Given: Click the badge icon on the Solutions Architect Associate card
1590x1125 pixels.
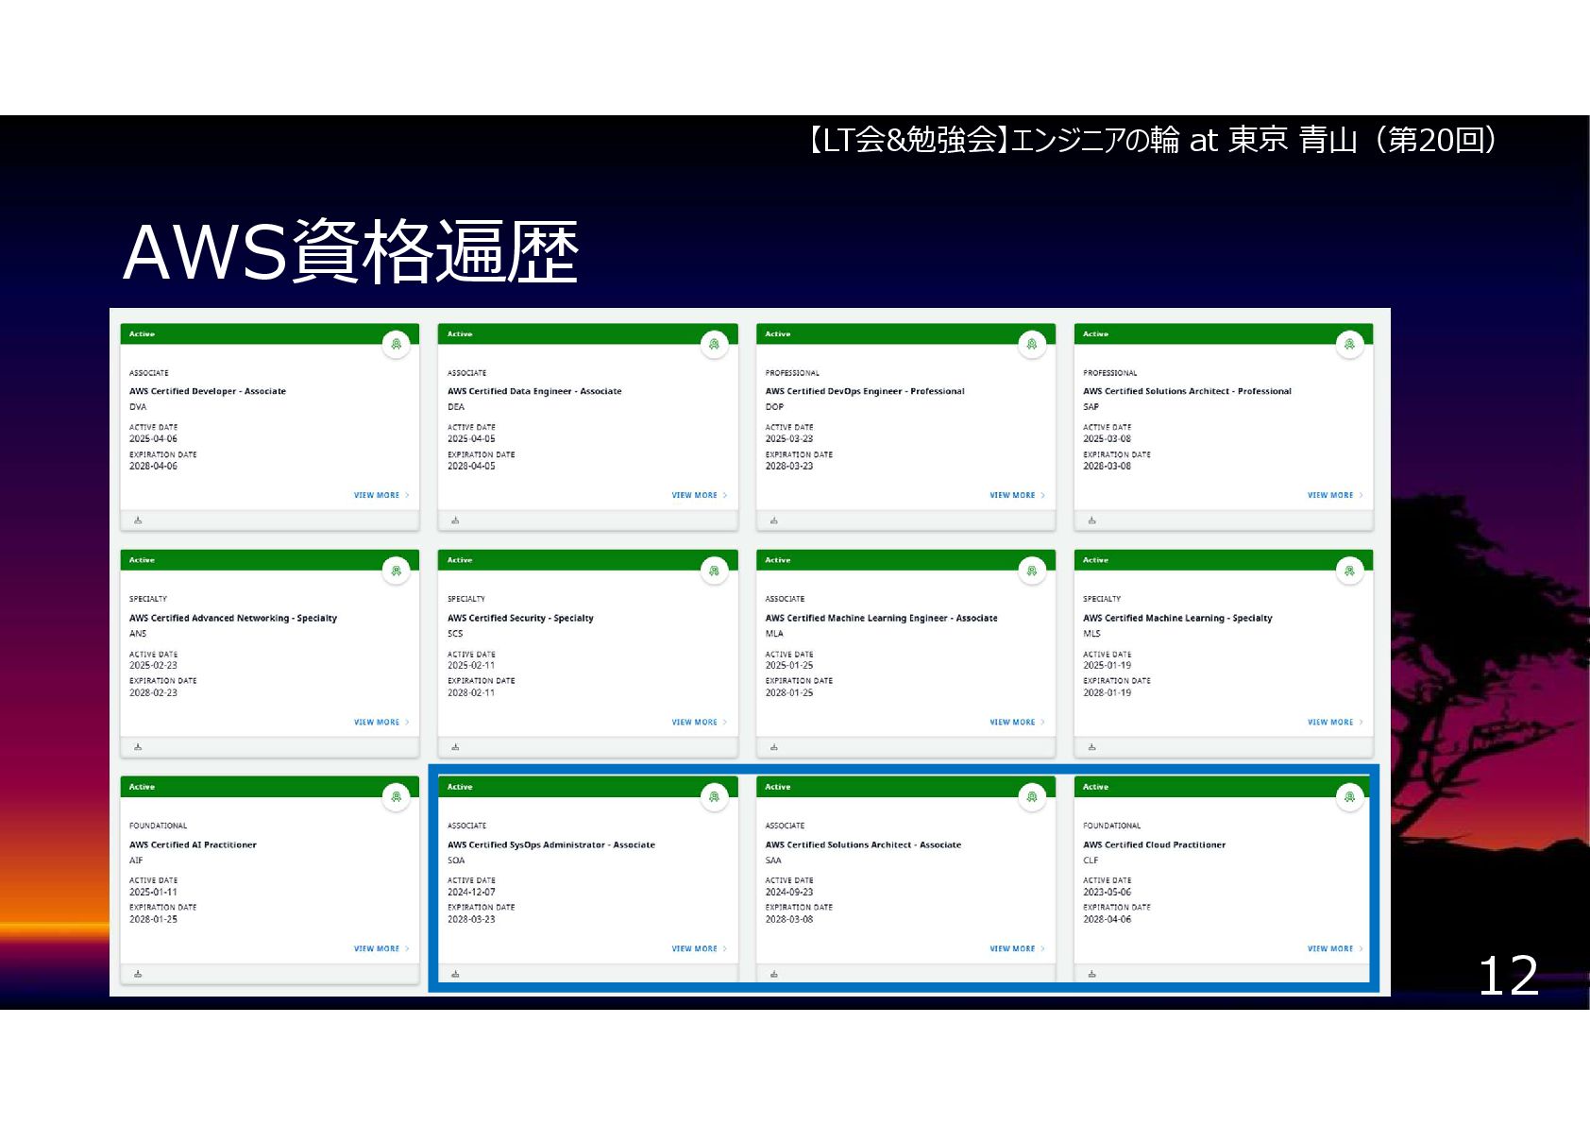Looking at the screenshot, I should (x=1032, y=797).
